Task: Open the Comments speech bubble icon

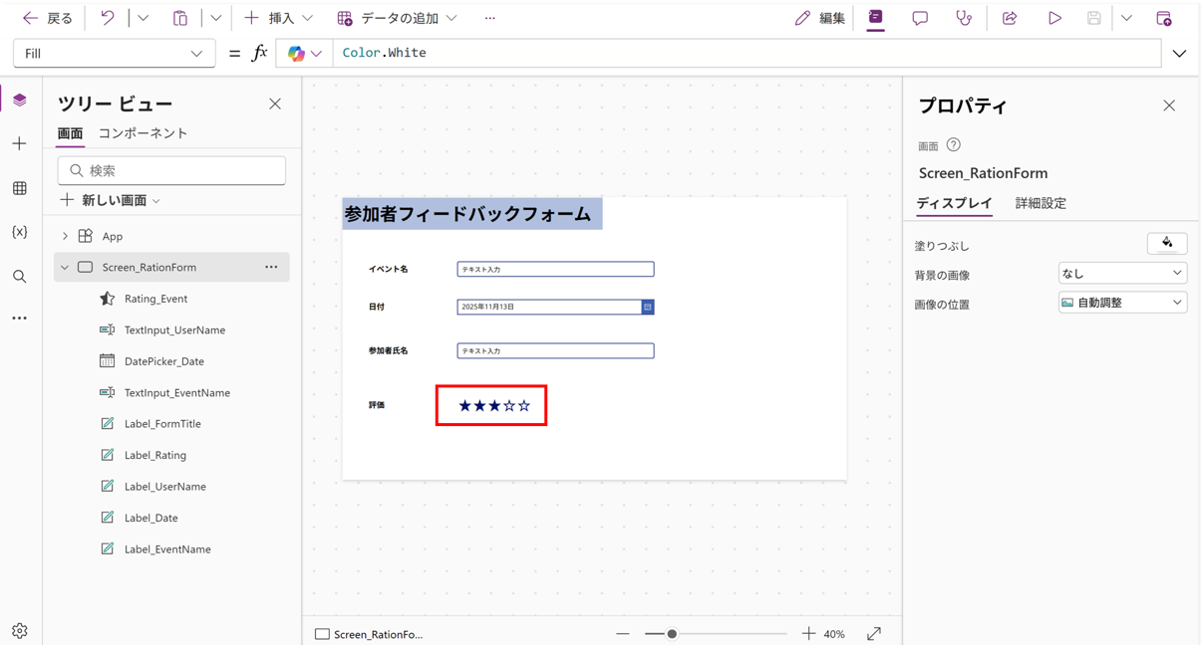Action: click(920, 18)
